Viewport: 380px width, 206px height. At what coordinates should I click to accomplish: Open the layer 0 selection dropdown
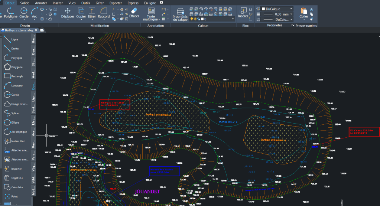(233, 19)
